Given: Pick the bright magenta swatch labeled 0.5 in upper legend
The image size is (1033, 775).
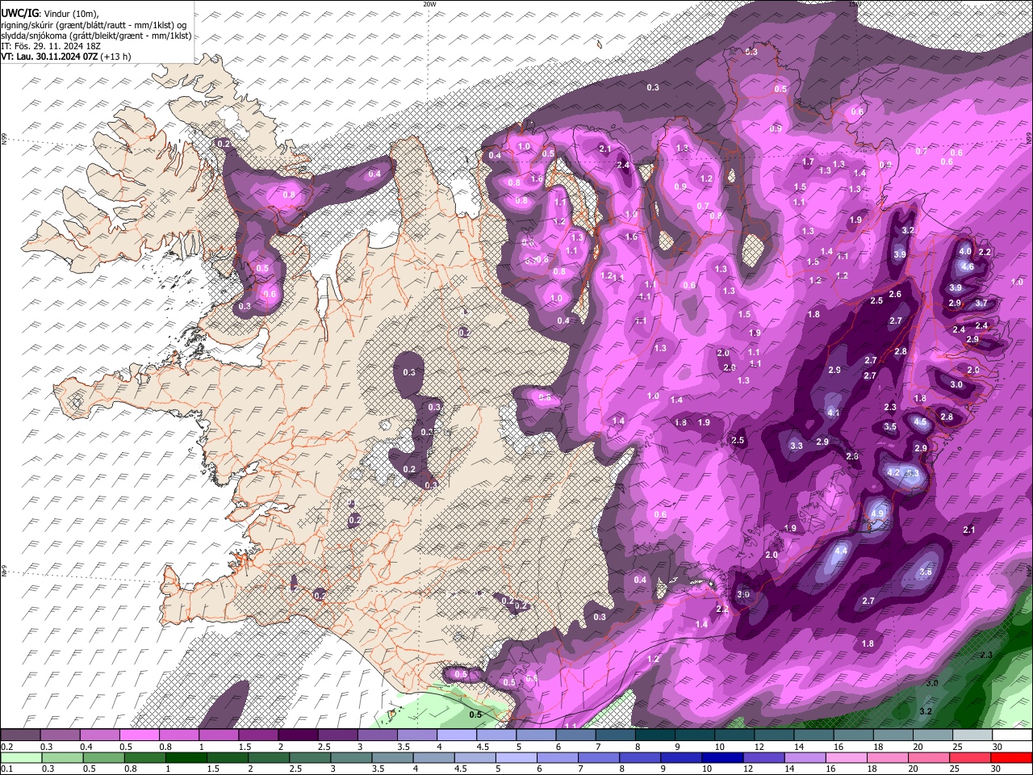Looking at the screenshot, I should (x=141, y=735).
